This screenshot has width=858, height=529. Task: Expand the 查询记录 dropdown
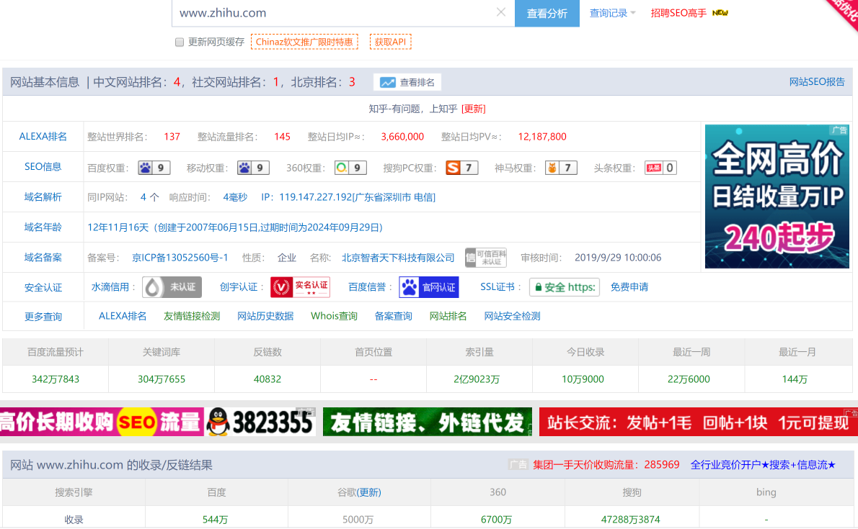[x=612, y=13]
